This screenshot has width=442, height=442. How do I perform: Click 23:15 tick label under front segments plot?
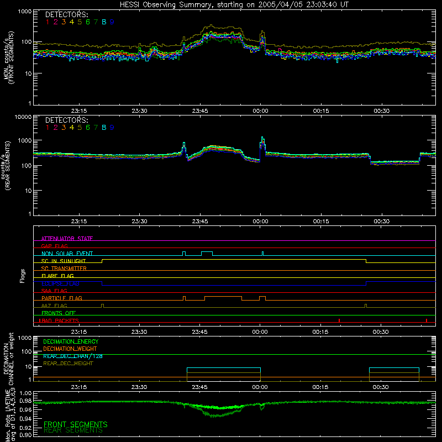[x=79, y=111]
